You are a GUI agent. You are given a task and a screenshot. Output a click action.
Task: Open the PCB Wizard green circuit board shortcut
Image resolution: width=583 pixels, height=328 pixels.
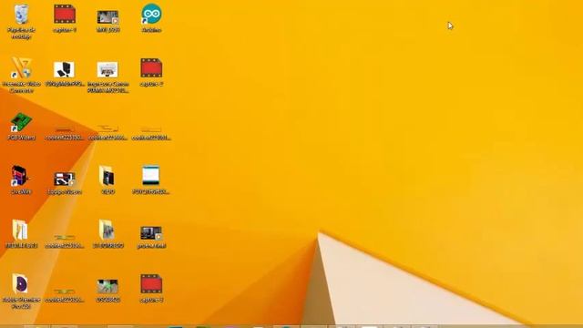coord(21,123)
